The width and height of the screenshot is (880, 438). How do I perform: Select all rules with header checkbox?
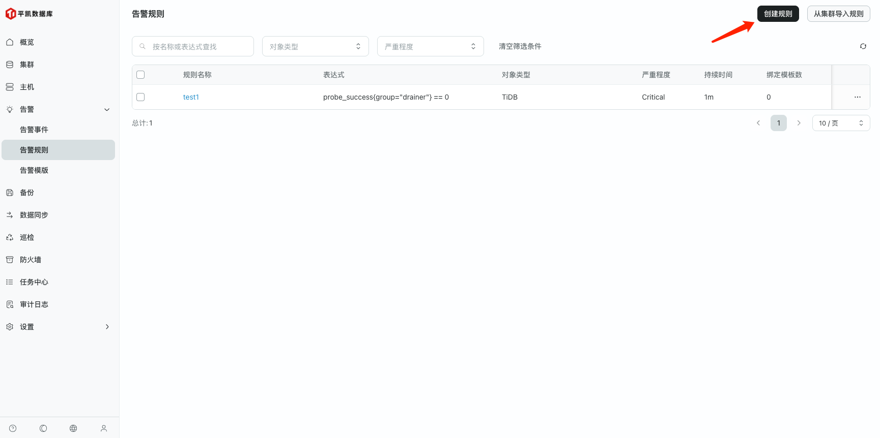click(x=141, y=75)
